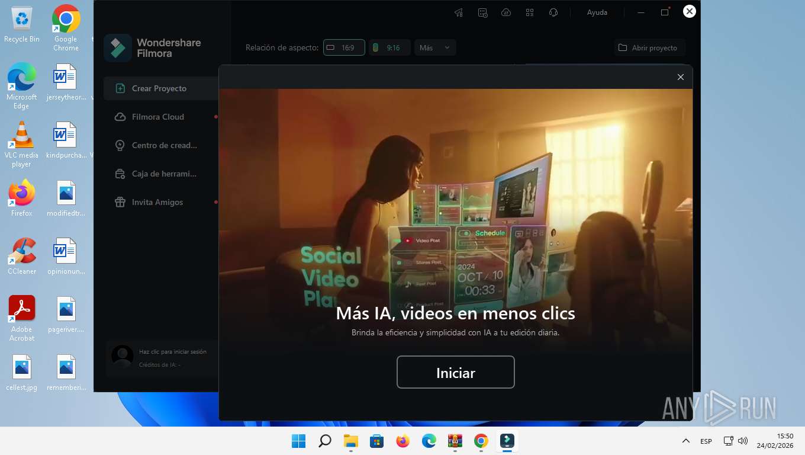The height and width of the screenshot is (455, 805).
Task: Click the toolbox icon in sidebar
Action: (120, 174)
